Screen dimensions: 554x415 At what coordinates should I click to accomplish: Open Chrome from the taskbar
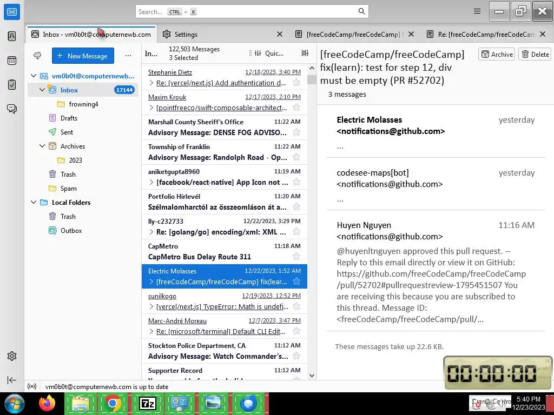(x=113, y=403)
